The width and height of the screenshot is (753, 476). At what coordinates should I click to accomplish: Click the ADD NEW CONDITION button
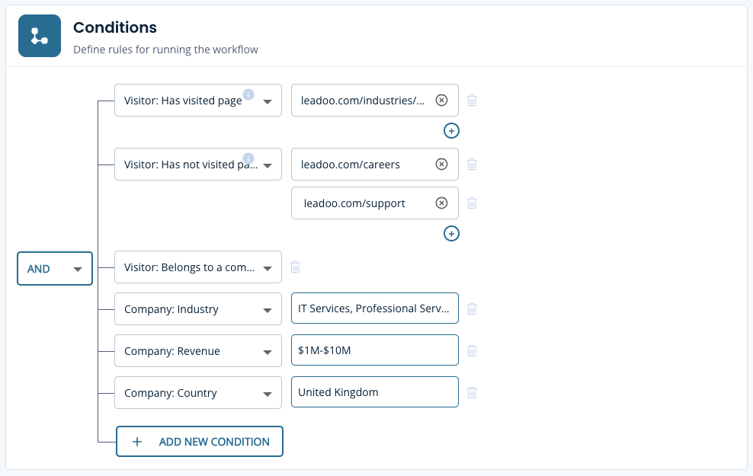coord(199,441)
